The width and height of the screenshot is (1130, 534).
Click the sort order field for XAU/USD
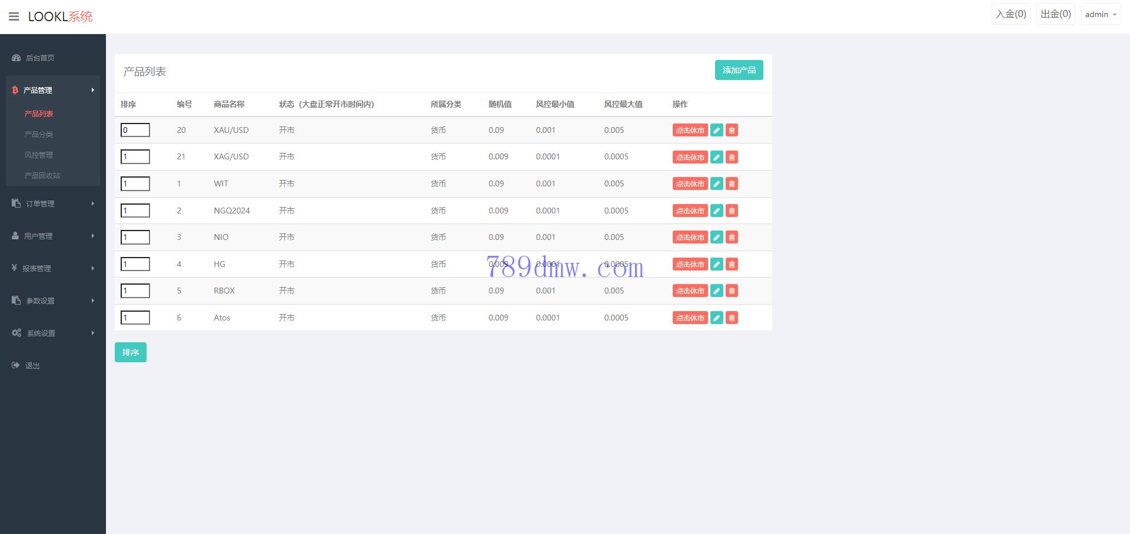tap(135, 130)
